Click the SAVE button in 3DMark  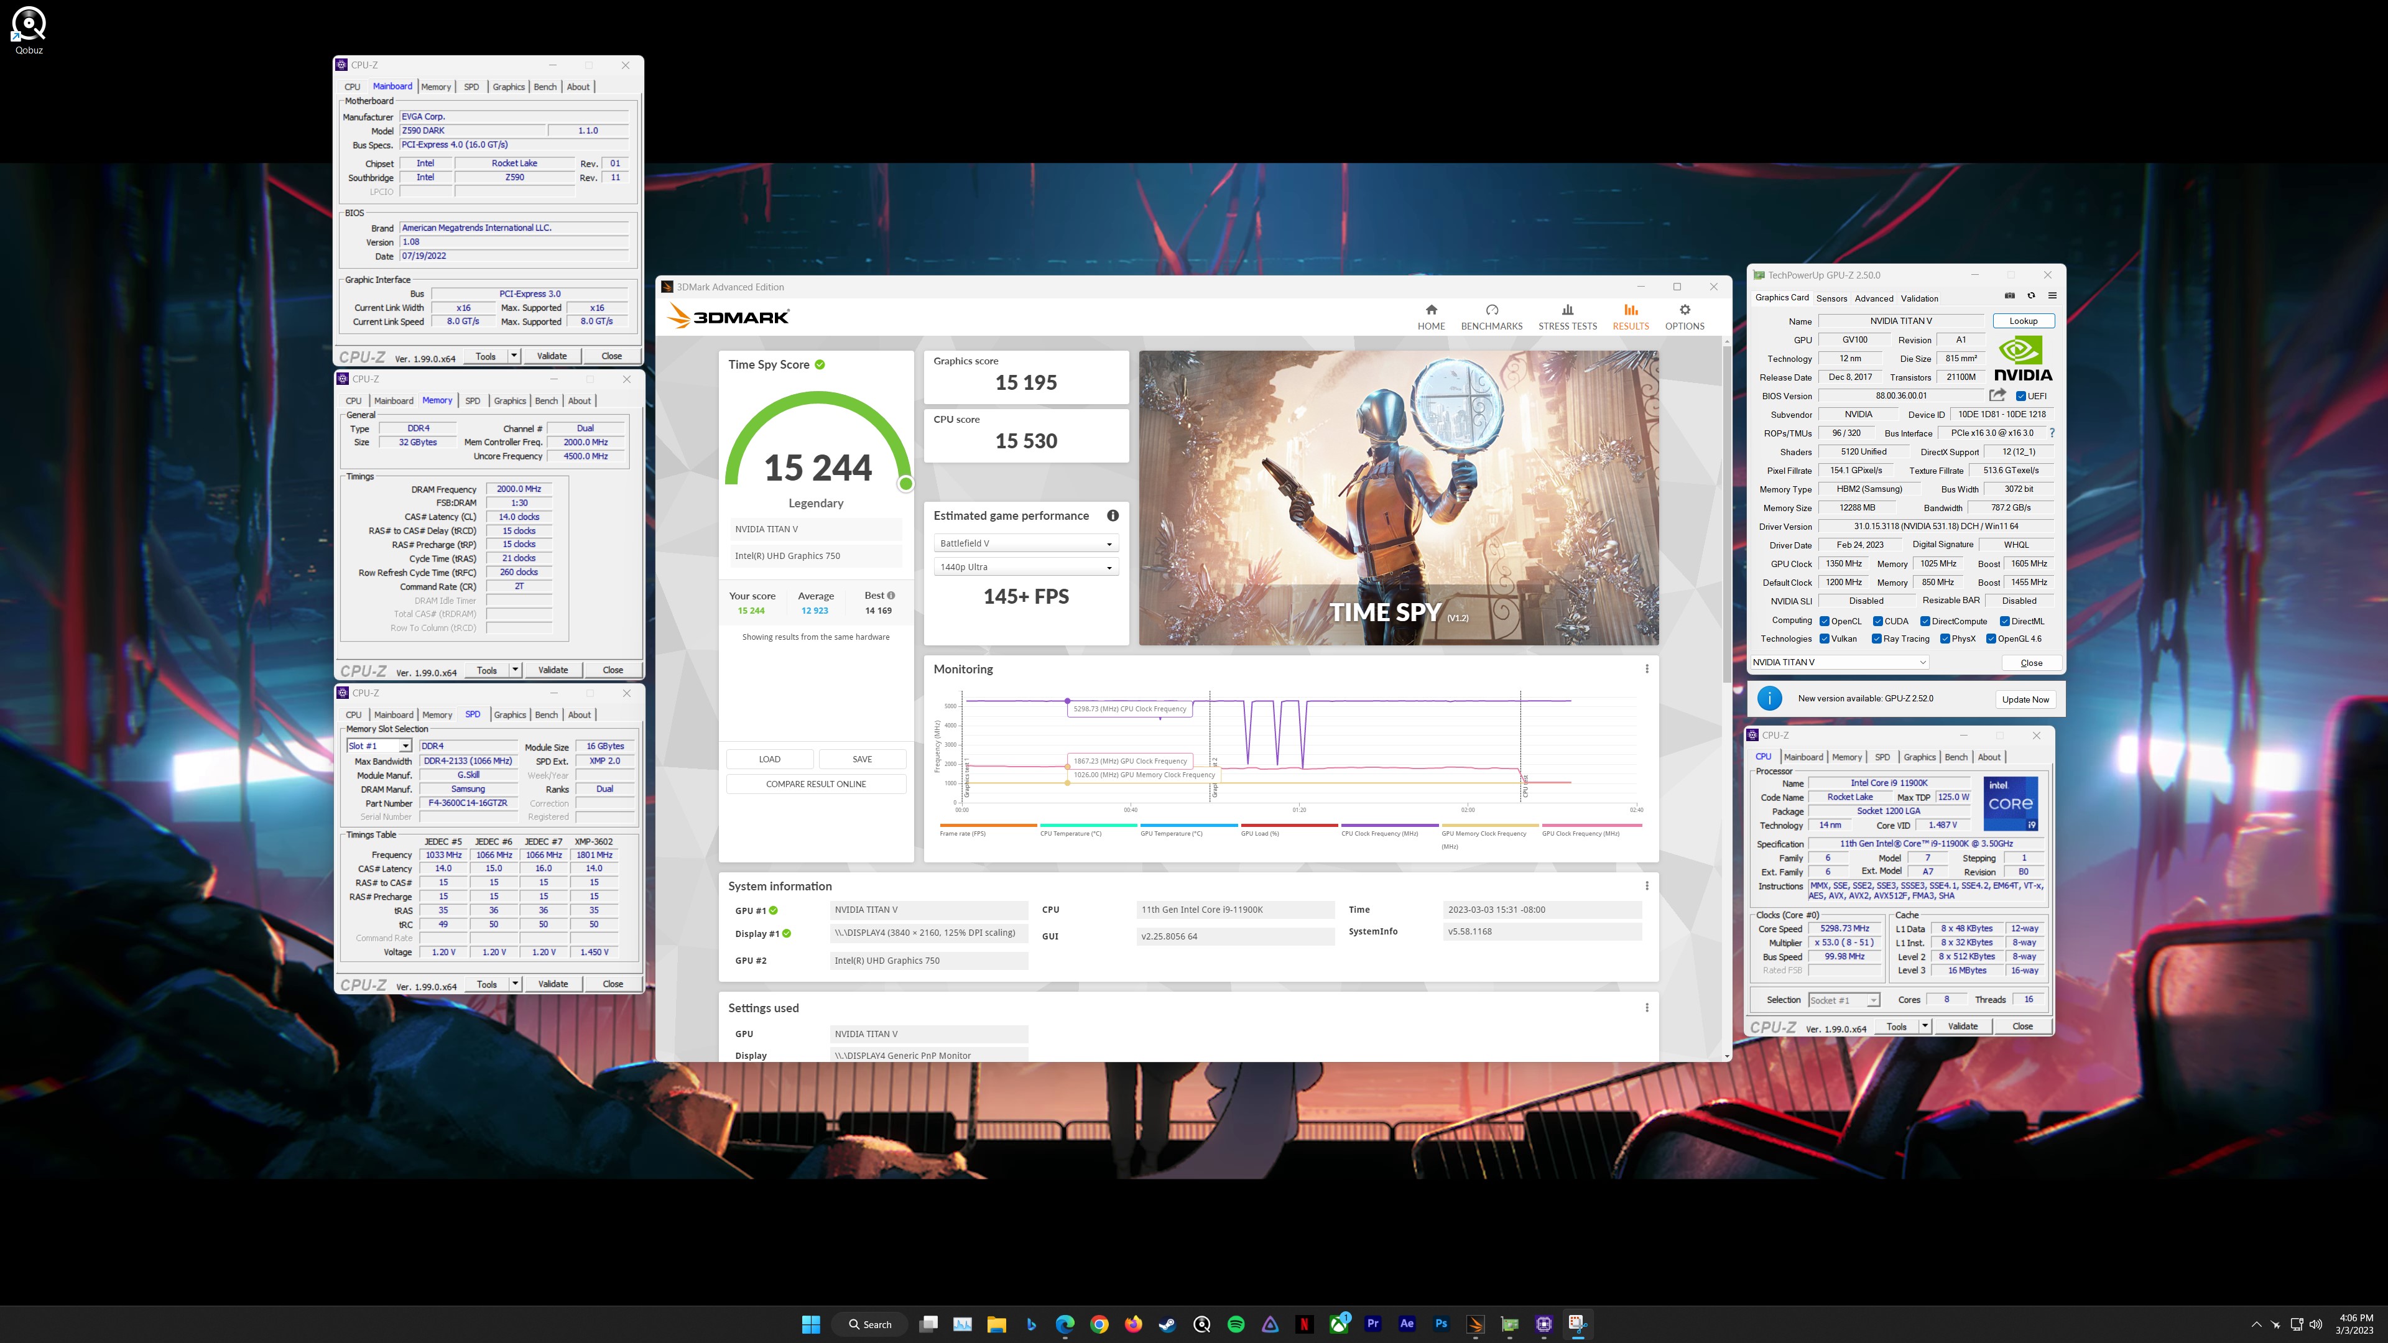tap(862, 759)
